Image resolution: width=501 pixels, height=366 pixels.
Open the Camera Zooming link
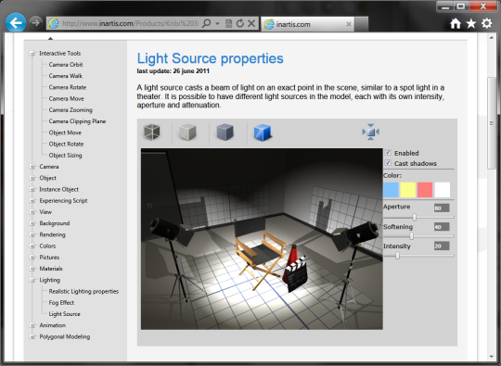(71, 110)
